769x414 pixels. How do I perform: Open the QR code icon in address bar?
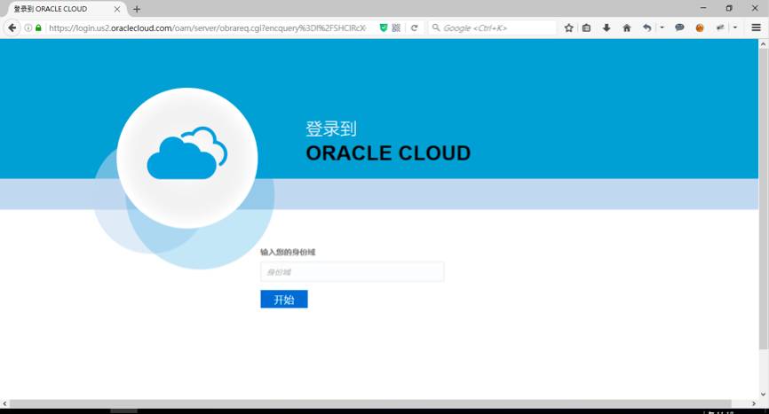coord(396,27)
